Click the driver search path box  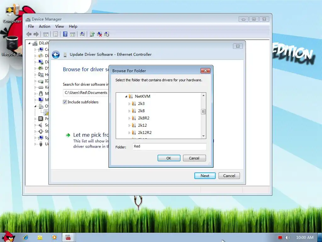(x=86, y=93)
